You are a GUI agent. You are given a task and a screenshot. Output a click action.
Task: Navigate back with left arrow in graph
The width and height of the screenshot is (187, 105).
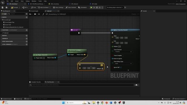35,14
